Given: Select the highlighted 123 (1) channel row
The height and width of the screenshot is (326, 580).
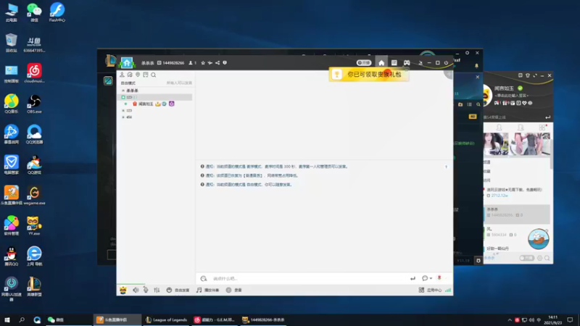Looking at the screenshot, I should (154, 97).
